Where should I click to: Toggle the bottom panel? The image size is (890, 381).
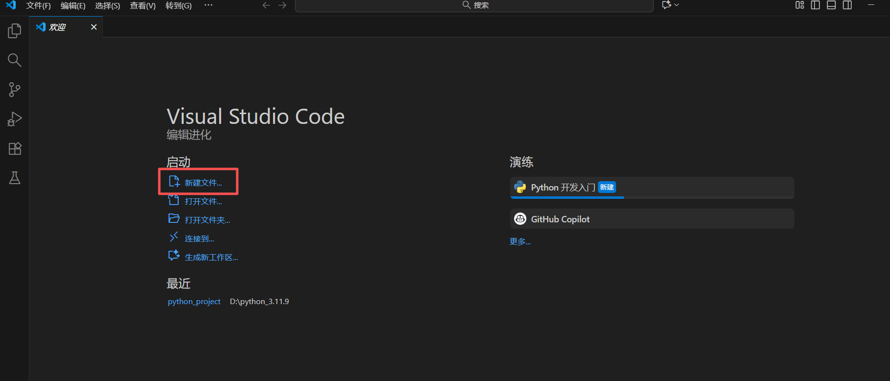[x=831, y=5]
